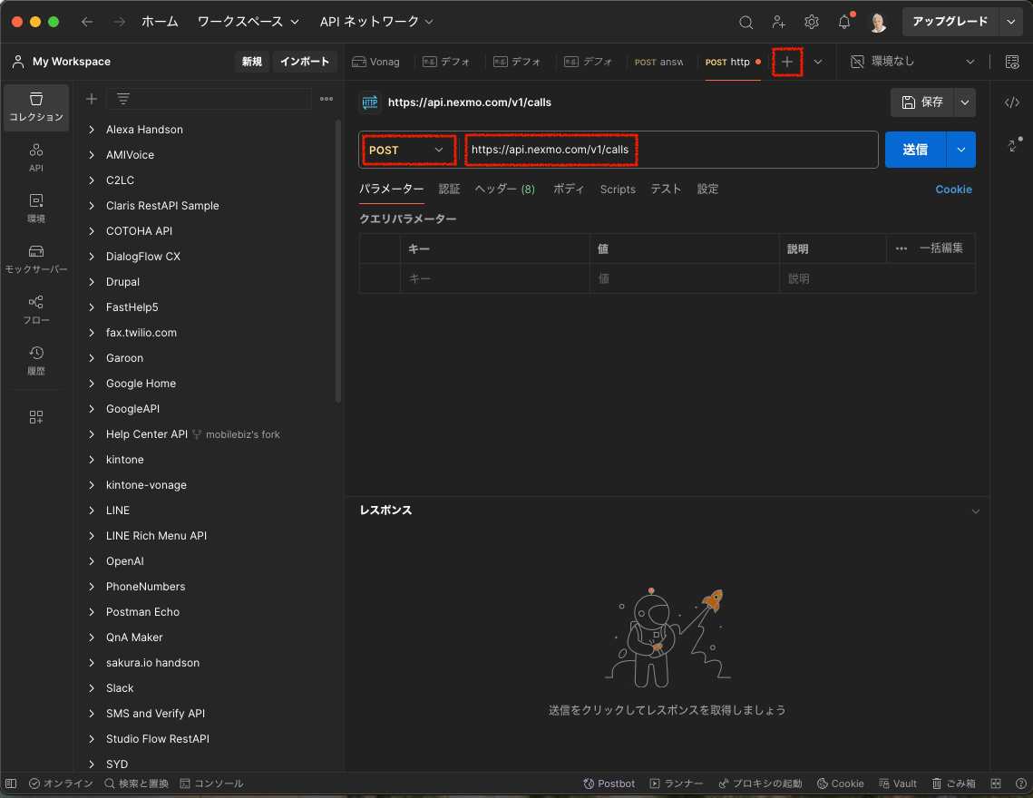Click the Send (送信) button
The width and height of the screenshot is (1033, 798).
tap(915, 150)
